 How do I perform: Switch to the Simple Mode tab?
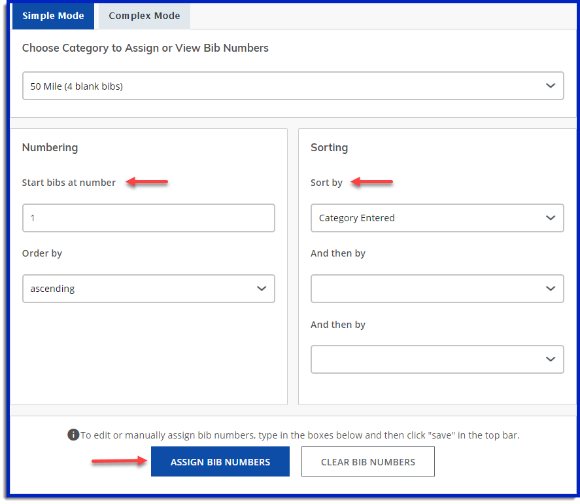[53, 16]
